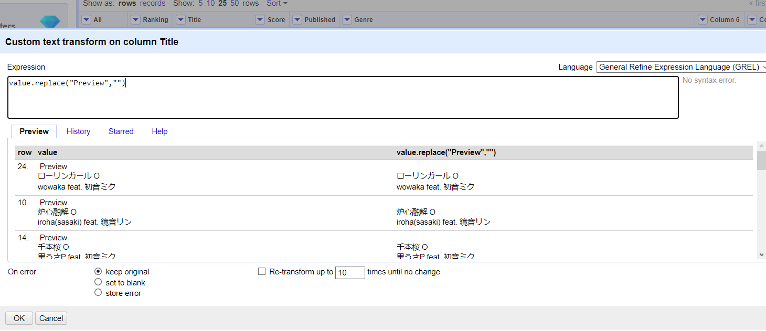Open the Sort dropdown menu
Viewport: 766px width, 332px height.
[277, 4]
